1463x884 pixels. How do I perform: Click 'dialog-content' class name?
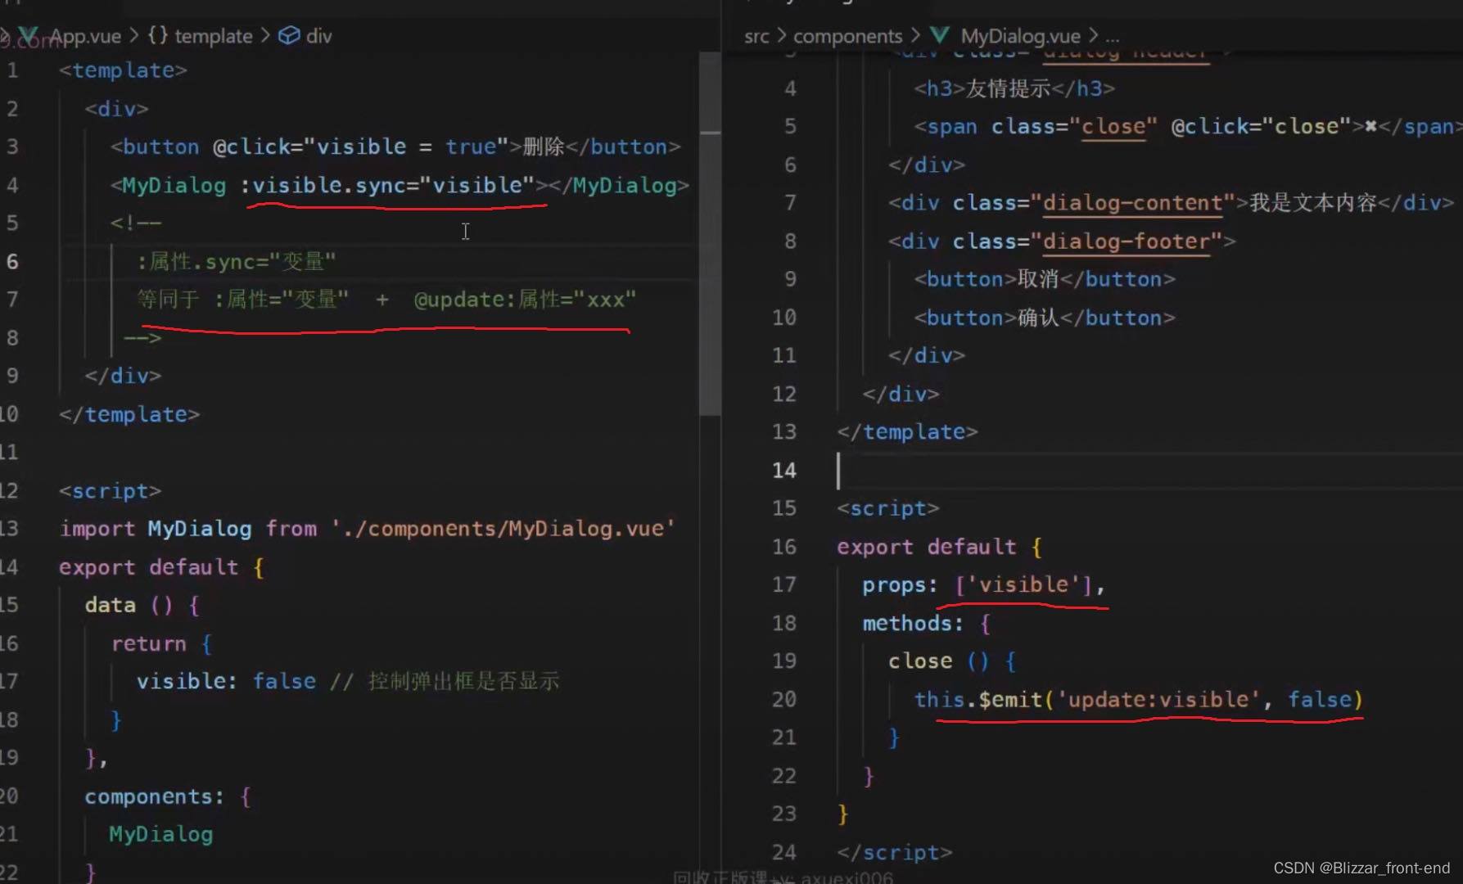coord(1132,203)
